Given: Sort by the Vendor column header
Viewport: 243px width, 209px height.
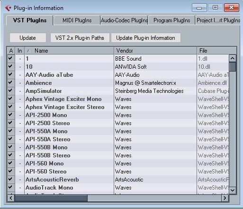Looking at the screenshot, I should click(155, 51).
